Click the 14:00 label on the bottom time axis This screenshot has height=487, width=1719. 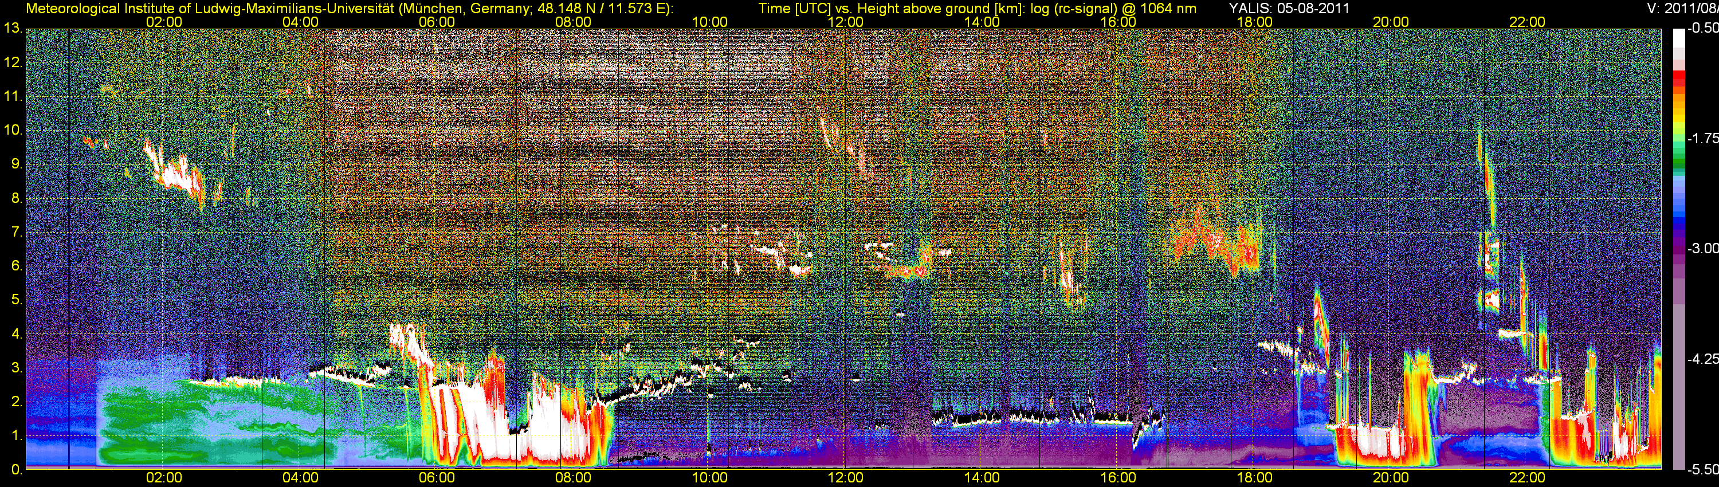coord(982,478)
